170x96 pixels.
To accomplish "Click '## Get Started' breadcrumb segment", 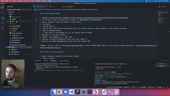I will click(x=75, y=10).
